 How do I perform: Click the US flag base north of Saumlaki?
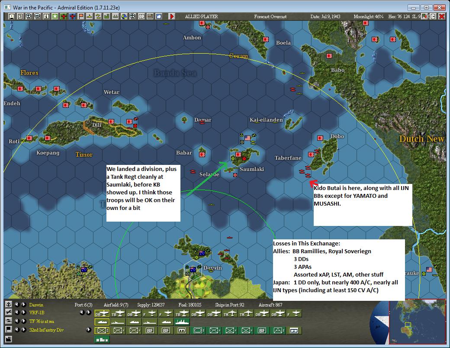click(247, 138)
